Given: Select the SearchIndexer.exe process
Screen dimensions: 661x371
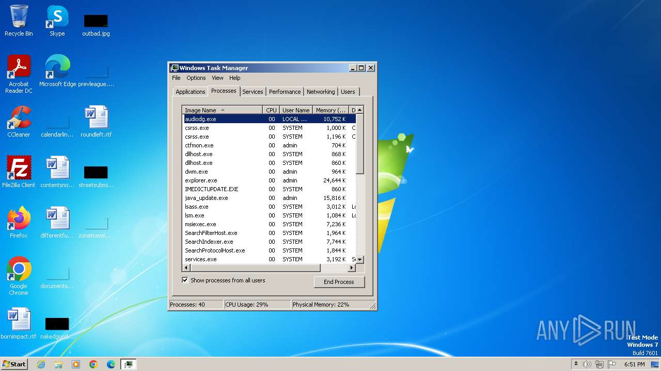Looking at the screenshot, I should pos(269,242).
